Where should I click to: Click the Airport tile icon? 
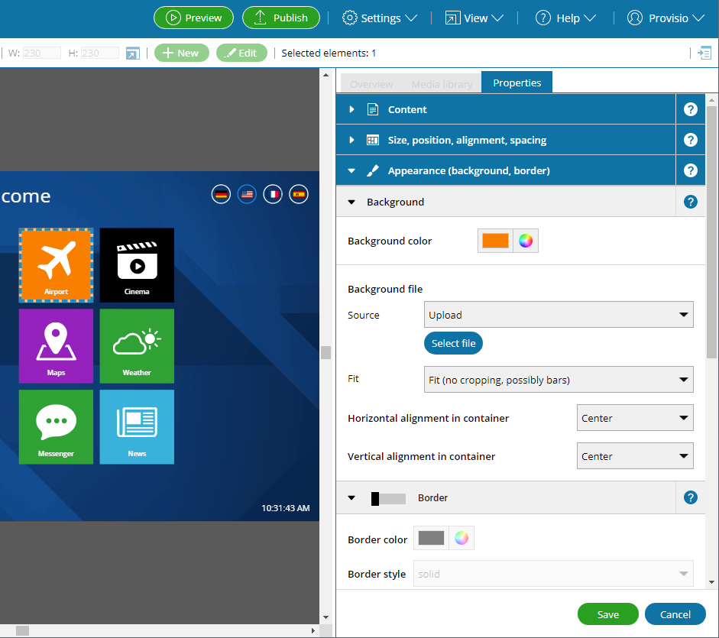coord(56,260)
